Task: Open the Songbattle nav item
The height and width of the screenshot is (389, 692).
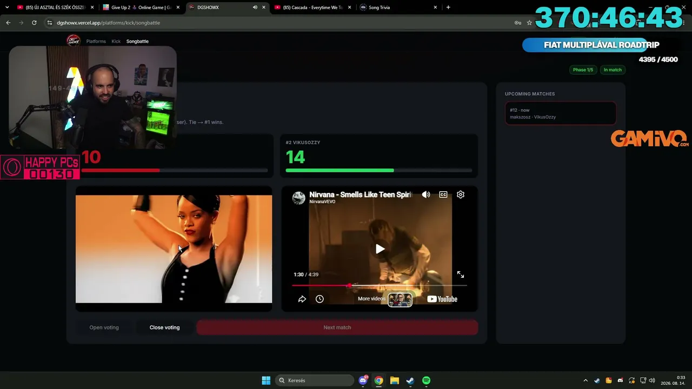Action: [x=137, y=41]
